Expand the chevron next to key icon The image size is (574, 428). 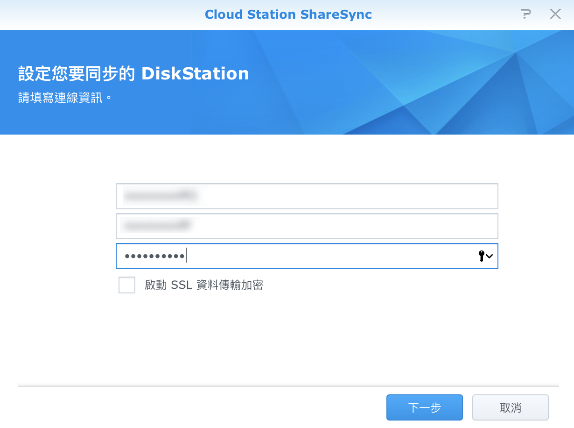pyautogui.click(x=490, y=256)
